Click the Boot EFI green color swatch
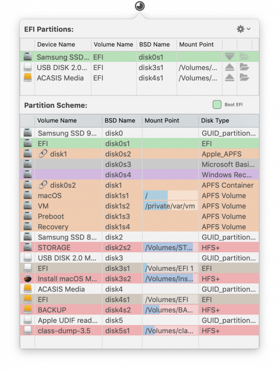Screen dimensions: 279x371 pos(217,104)
